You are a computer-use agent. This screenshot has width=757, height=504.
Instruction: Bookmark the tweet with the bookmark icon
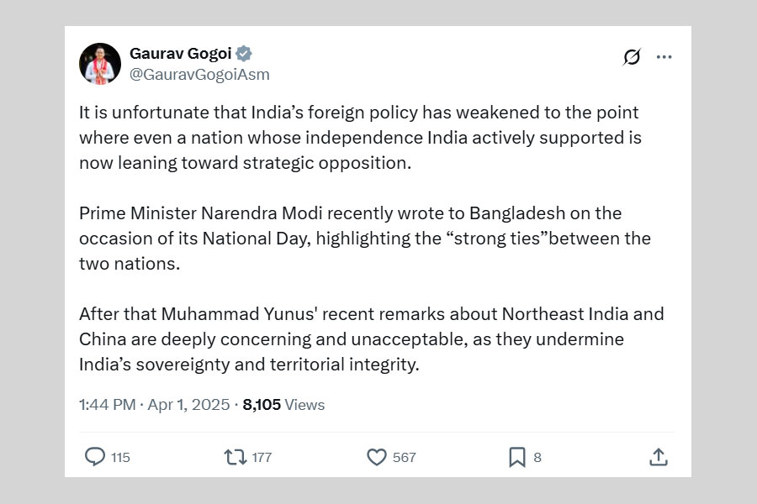(517, 457)
